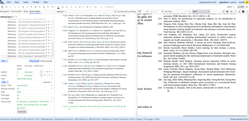
Task: Open the 100% editor zoom dropdown
Action: tap(230, 7)
